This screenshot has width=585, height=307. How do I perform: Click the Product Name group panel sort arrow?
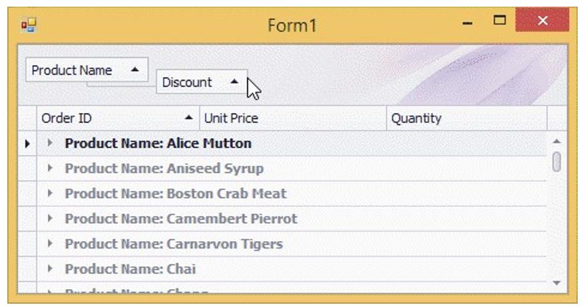[135, 70]
